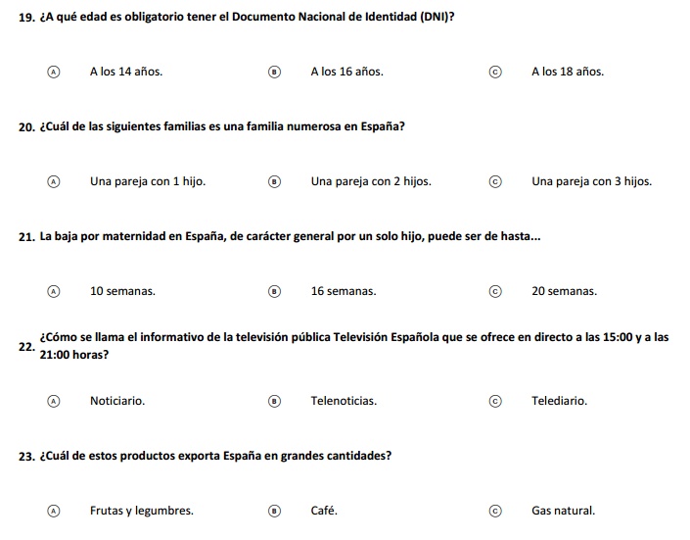Mark bubble B 'Café'
This screenshot has height=540, width=690.
tap(274, 511)
